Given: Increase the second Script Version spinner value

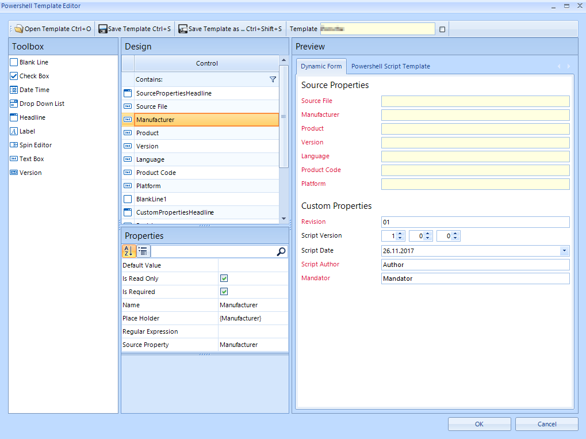Looking at the screenshot, I should tap(427, 234).
